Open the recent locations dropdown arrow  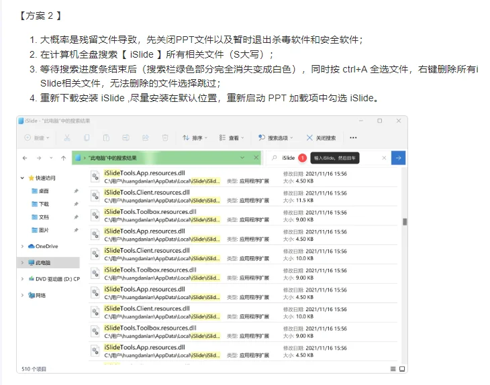[51, 158]
